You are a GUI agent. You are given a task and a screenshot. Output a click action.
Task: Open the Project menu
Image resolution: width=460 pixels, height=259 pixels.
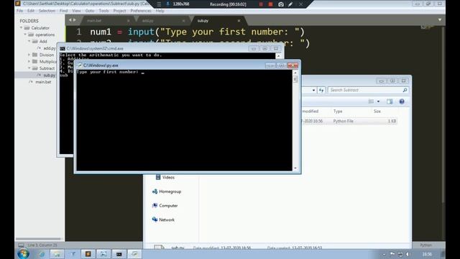(120, 11)
